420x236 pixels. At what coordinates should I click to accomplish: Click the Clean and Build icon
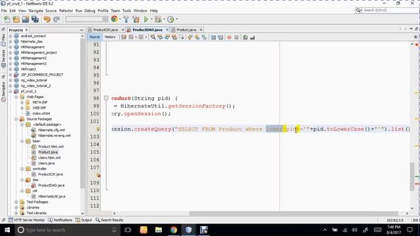[x=136, y=19]
